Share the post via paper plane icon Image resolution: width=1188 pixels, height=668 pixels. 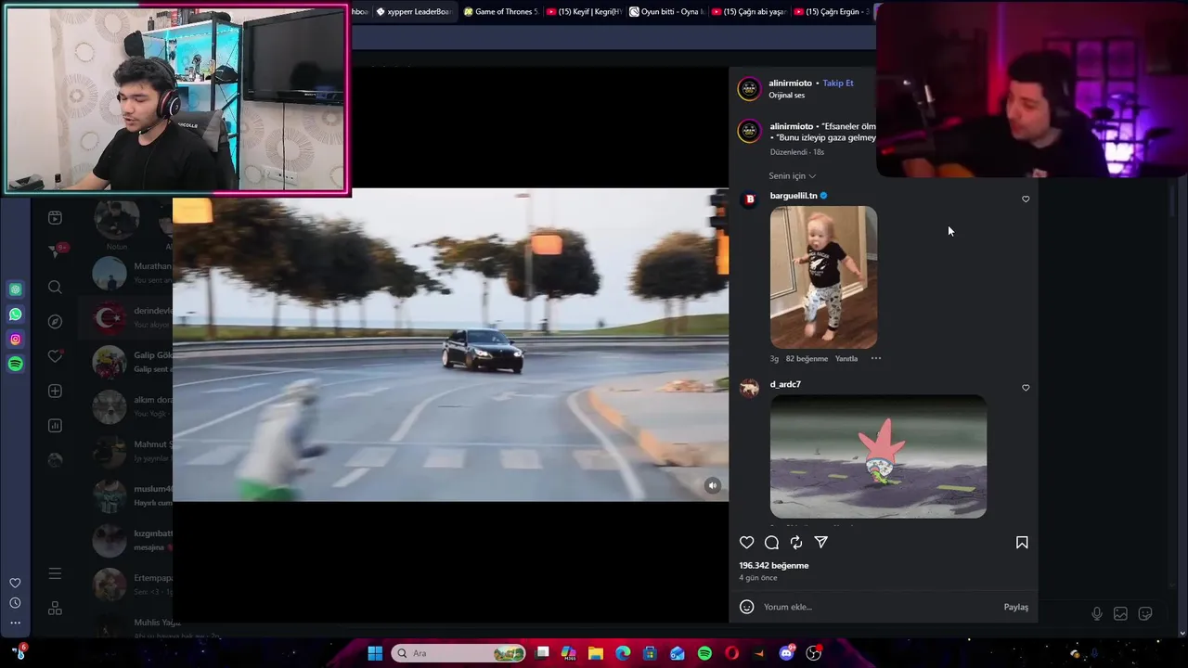(821, 543)
